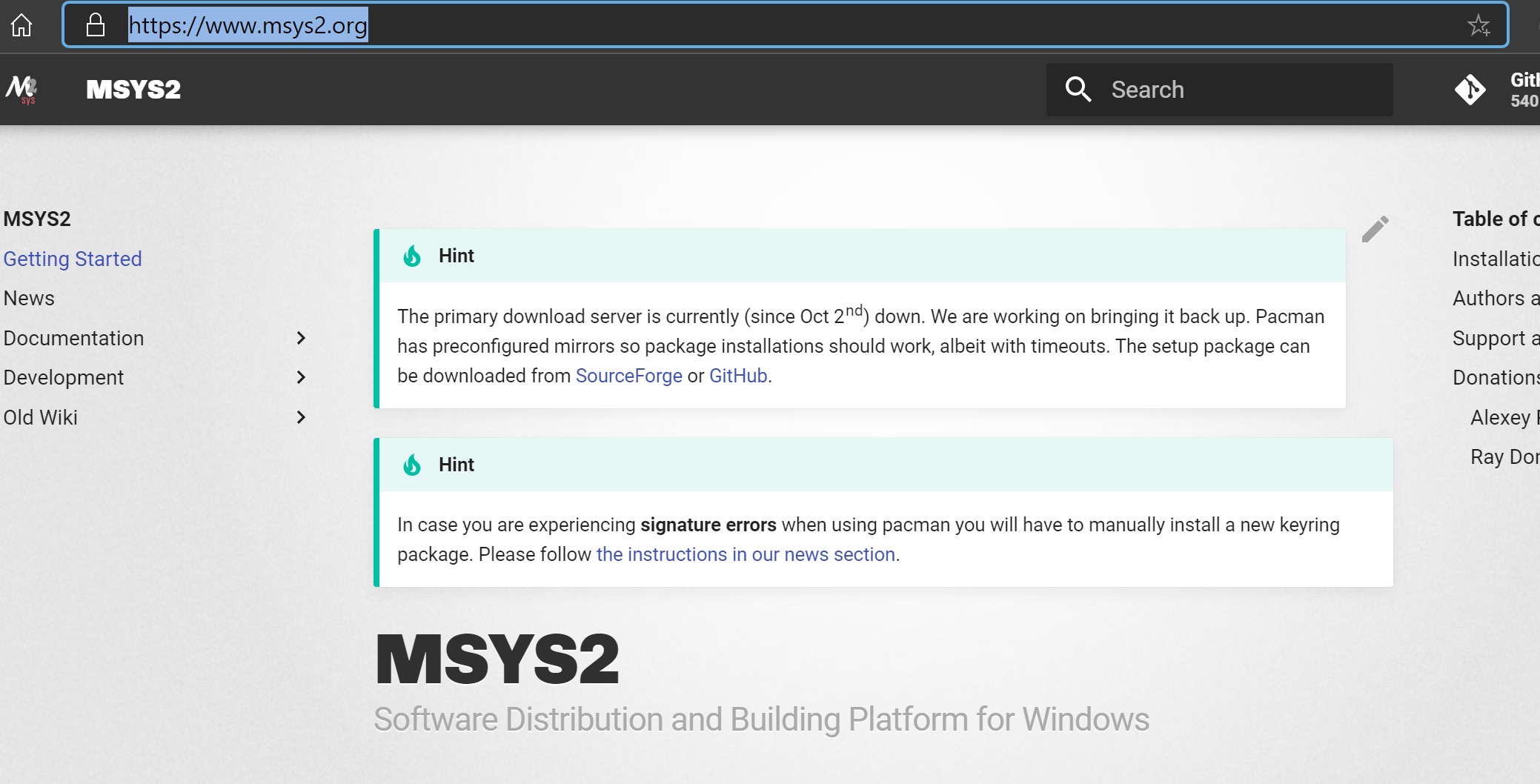Click the first Hint title text
The height and width of the screenshot is (784, 1540).
(457, 256)
